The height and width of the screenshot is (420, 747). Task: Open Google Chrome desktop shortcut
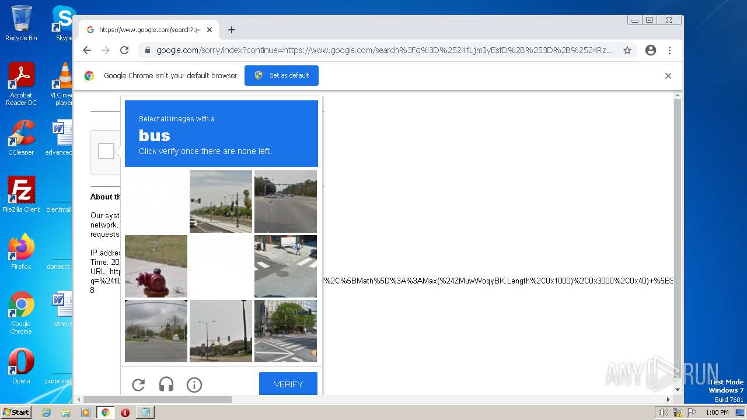coord(21,313)
